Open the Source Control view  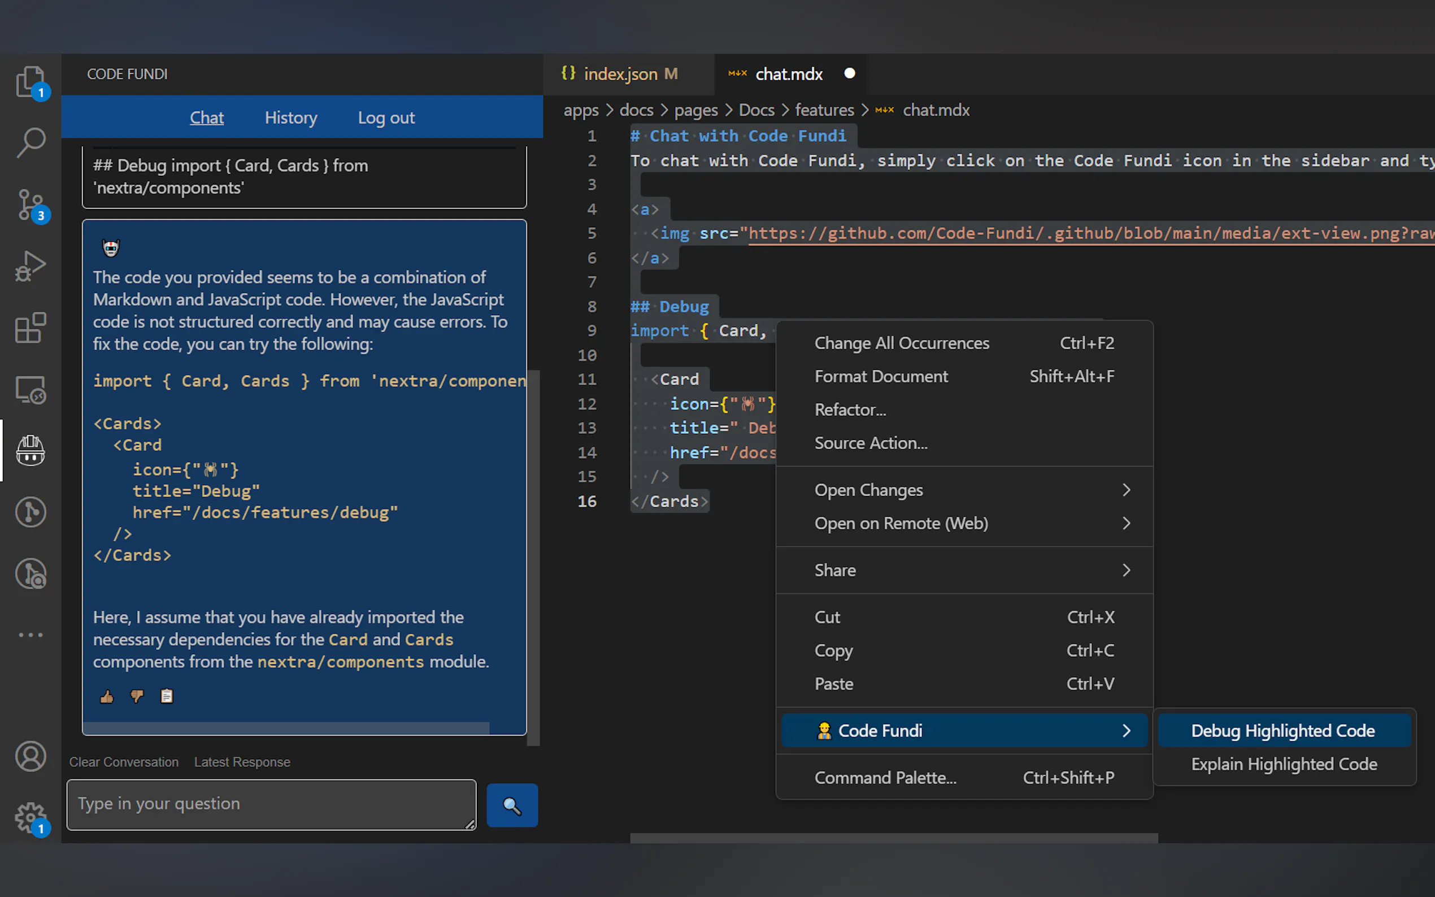coord(31,205)
